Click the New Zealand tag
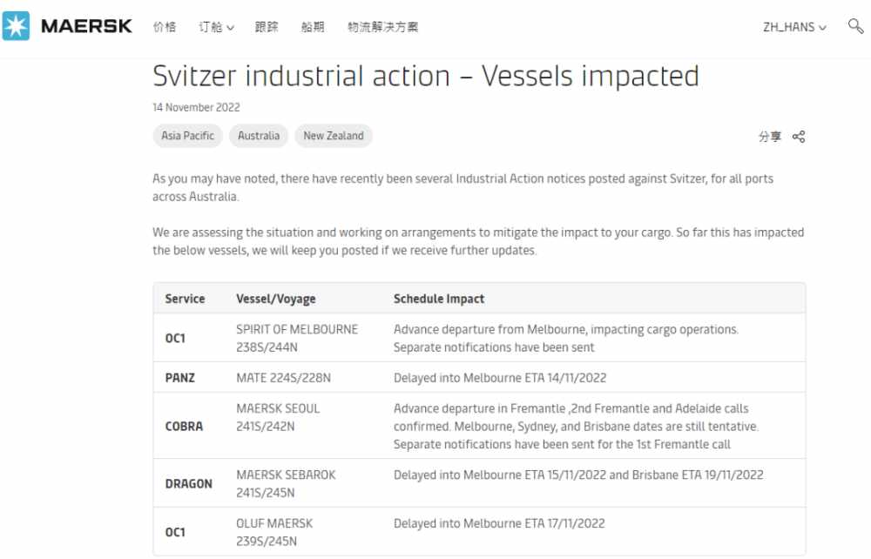 334,136
